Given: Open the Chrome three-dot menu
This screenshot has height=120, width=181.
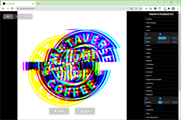Looking at the screenshot, I should click(178, 8).
